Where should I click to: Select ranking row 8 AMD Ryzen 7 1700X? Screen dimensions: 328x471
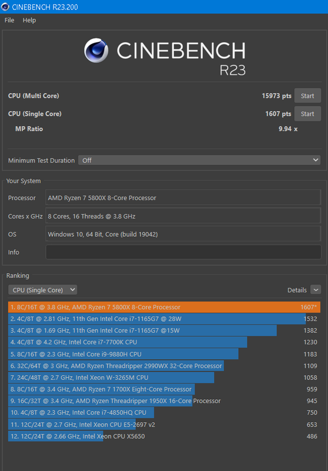coord(164,389)
